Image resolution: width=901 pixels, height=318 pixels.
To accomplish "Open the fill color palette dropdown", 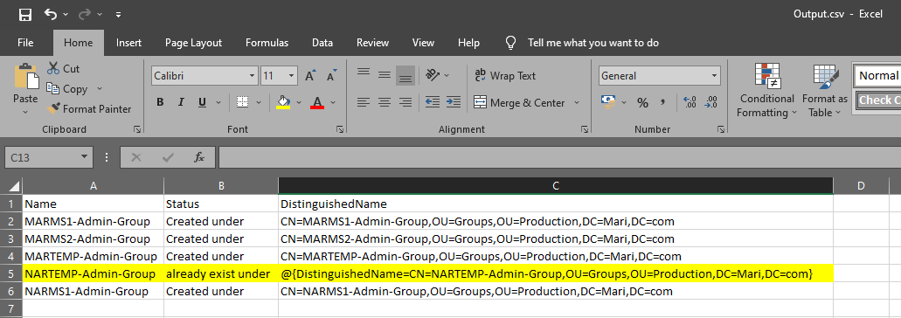I will coord(299,103).
